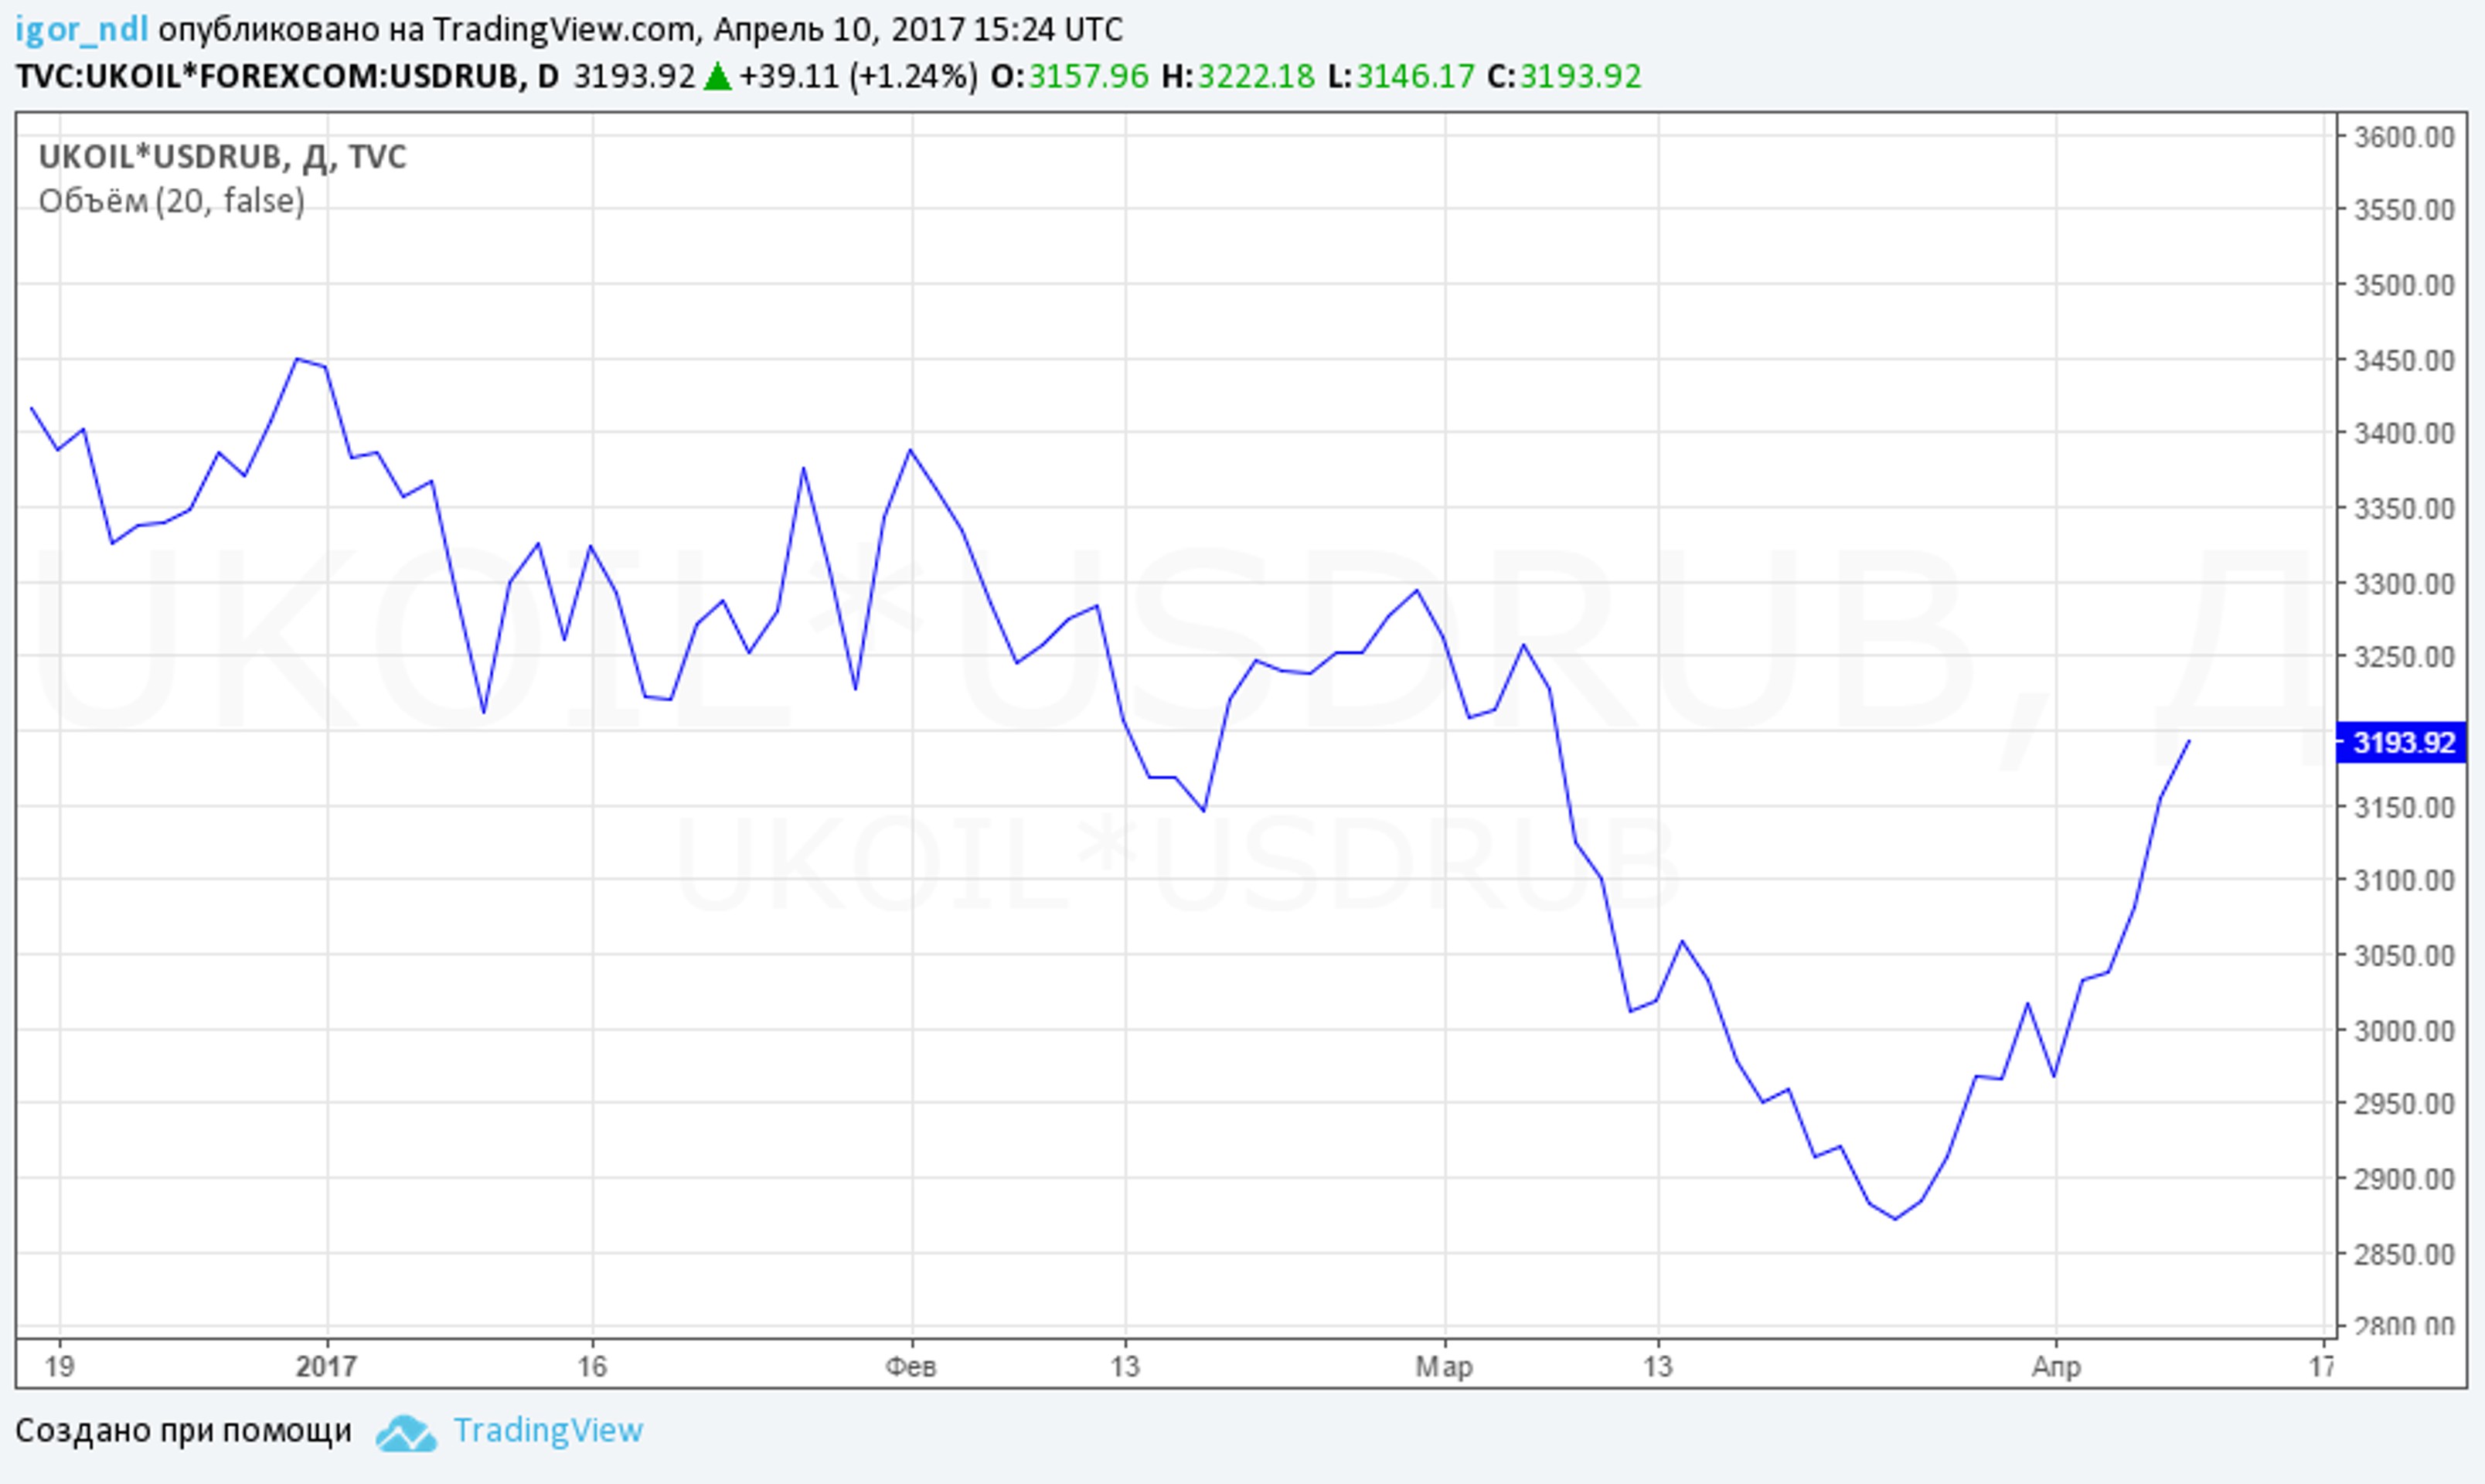The height and width of the screenshot is (1484, 2485).
Task: Click the 16 date label on time axis
Action: click(592, 1366)
